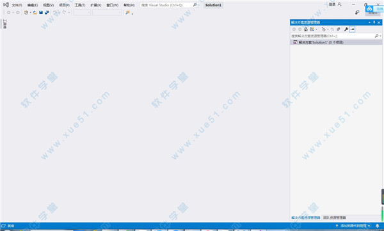Click the Save All toolbar icon
This screenshot has width=384, height=231.
(x=47, y=12)
